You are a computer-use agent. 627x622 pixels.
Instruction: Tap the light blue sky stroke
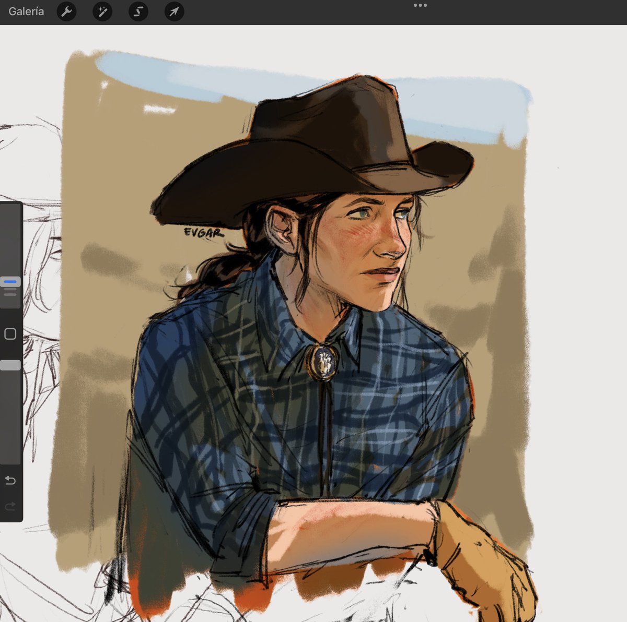(313, 89)
